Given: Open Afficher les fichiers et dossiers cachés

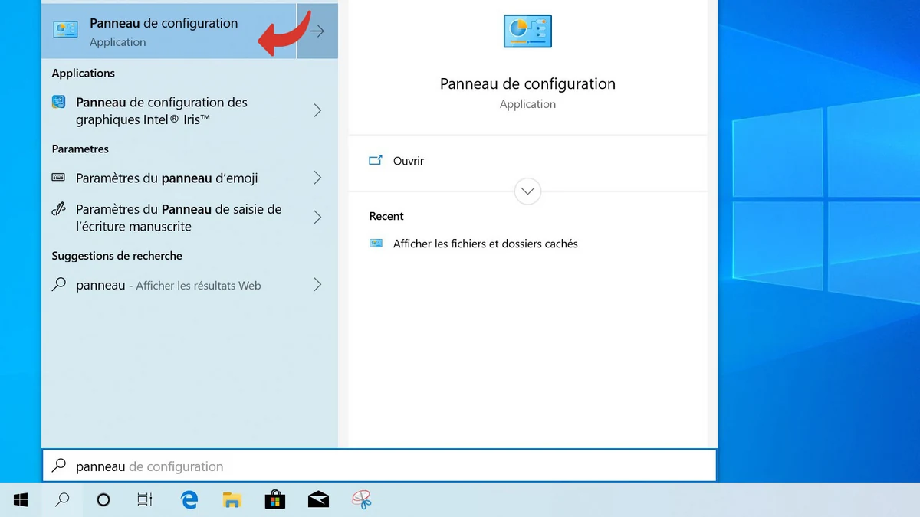Looking at the screenshot, I should coord(486,243).
